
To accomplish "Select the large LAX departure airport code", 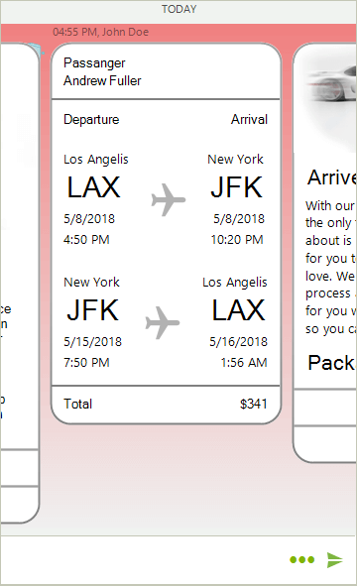I will click(x=93, y=186).
